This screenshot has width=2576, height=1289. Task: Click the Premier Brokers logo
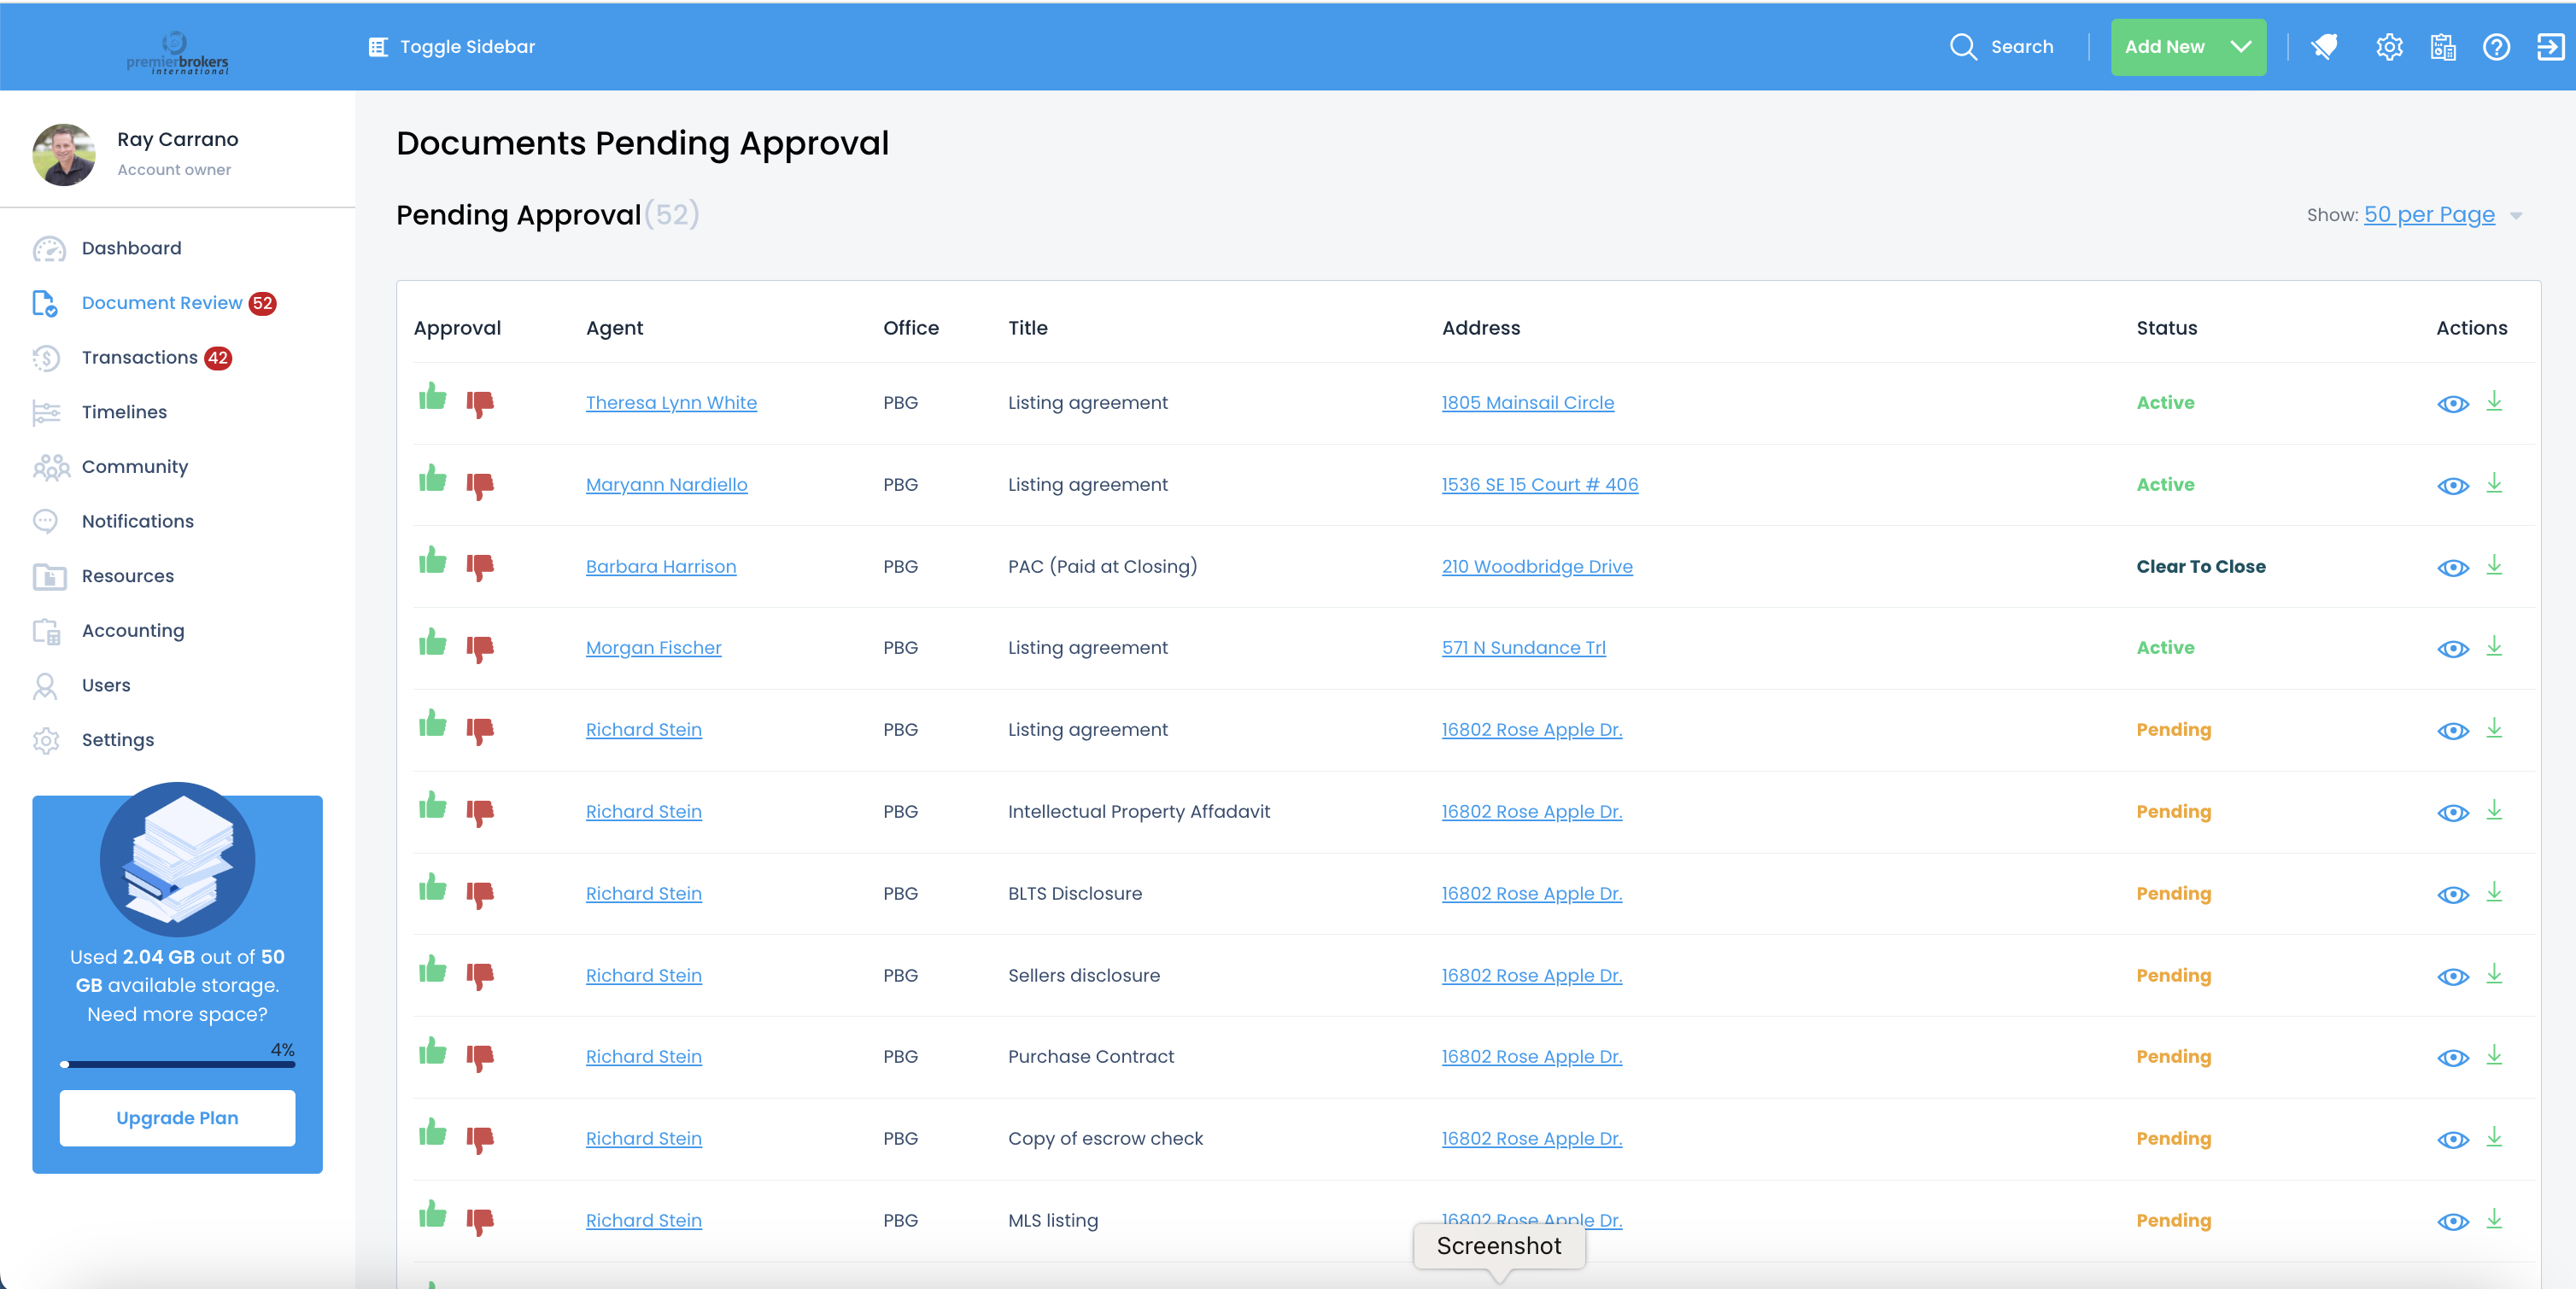coord(177,52)
